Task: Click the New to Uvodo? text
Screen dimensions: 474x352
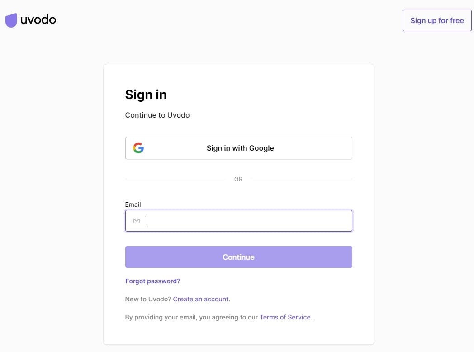Action: (148, 299)
